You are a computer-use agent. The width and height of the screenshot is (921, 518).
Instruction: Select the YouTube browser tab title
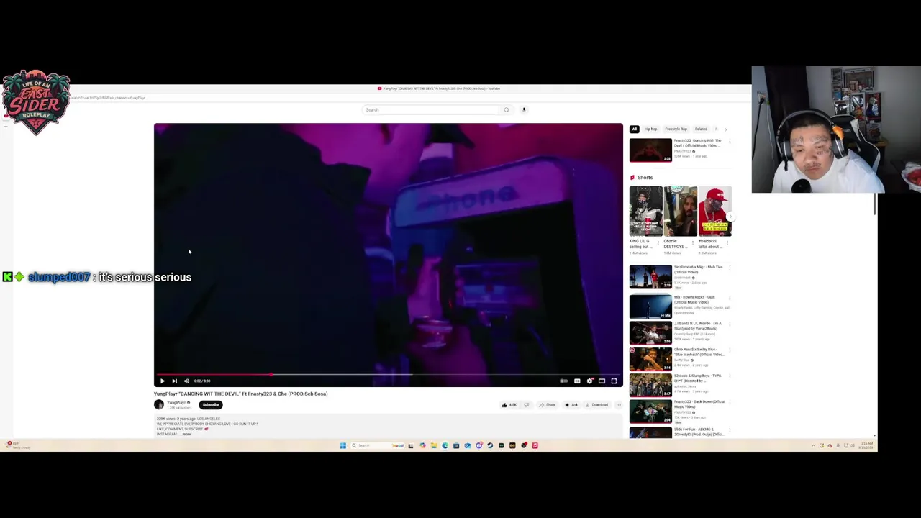[x=442, y=88]
